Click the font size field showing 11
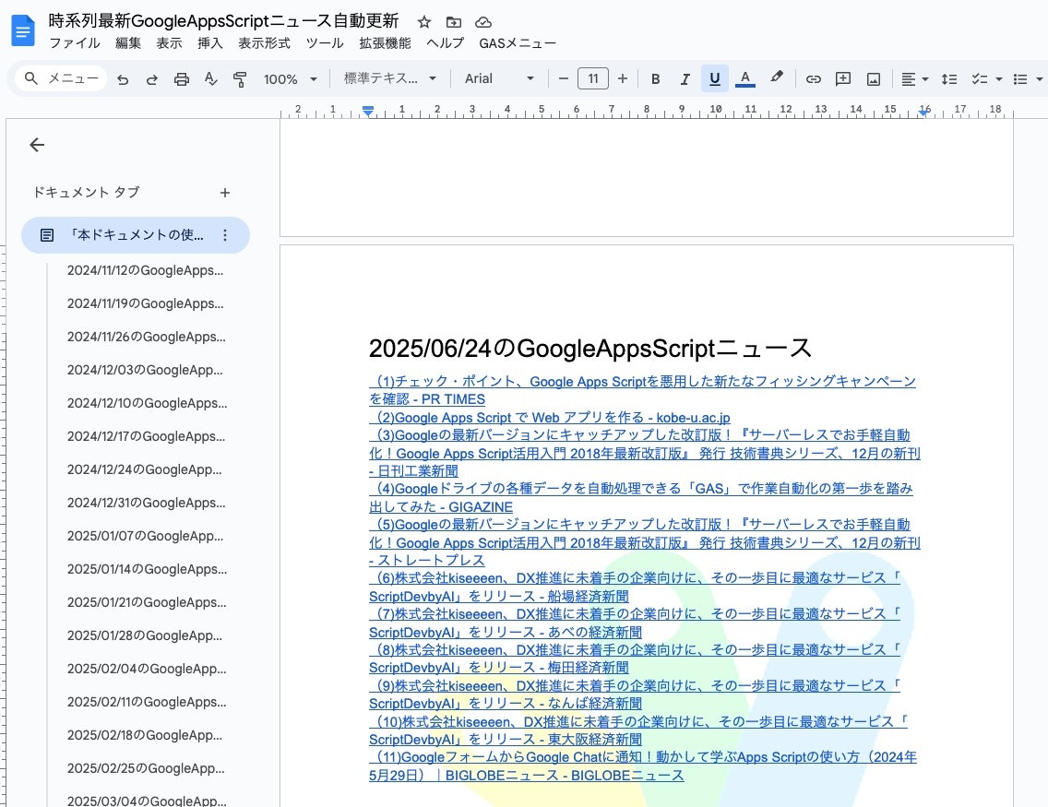 (x=593, y=78)
